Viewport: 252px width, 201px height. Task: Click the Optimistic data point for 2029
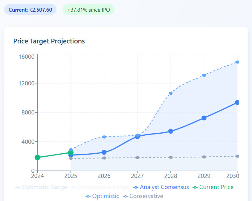pos(204,75)
